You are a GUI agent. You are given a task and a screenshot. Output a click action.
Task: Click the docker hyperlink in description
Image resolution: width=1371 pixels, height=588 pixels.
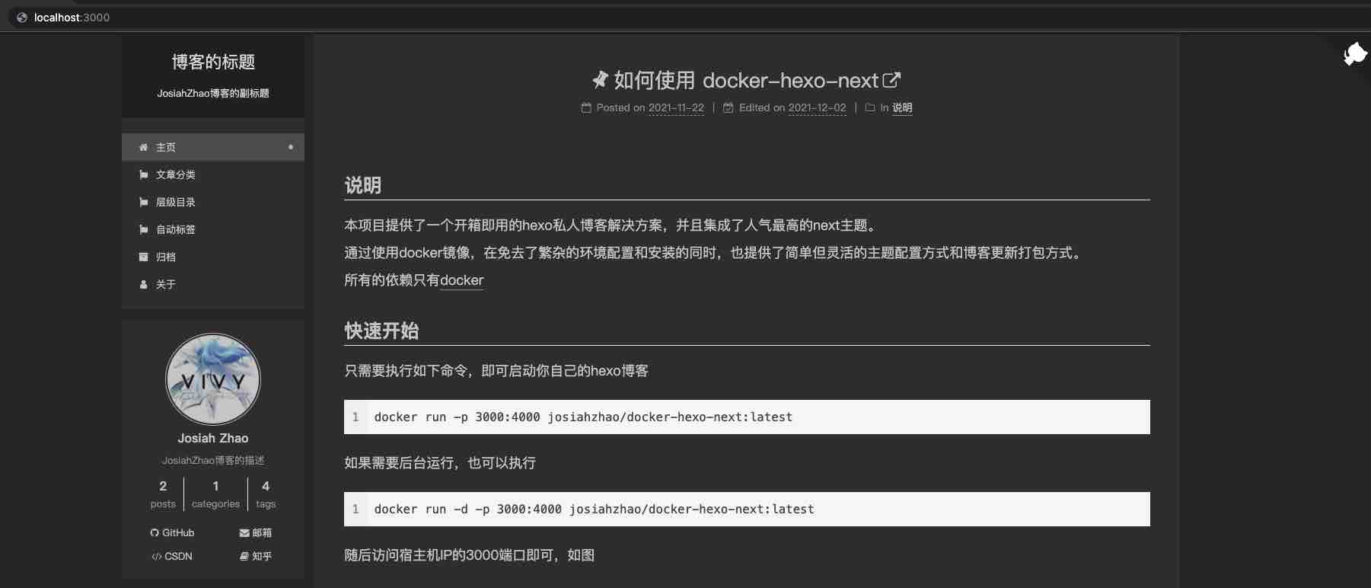point(461,280)
